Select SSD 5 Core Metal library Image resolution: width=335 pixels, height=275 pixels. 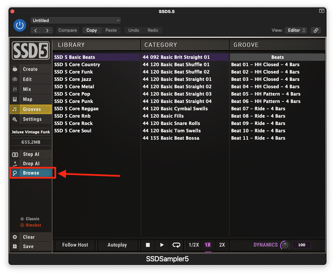96,87
